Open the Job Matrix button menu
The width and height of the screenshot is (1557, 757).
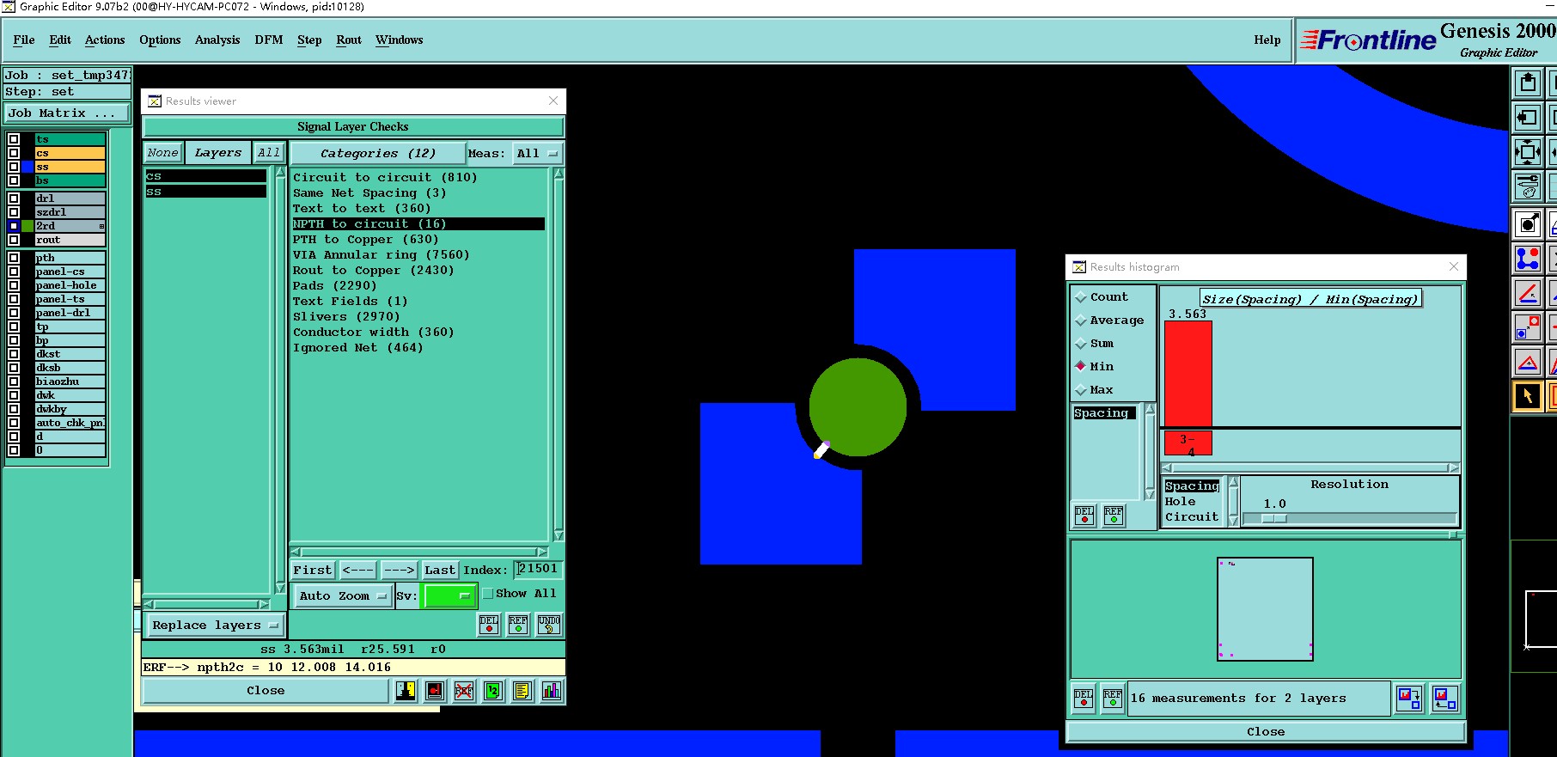tap(67, 113)
